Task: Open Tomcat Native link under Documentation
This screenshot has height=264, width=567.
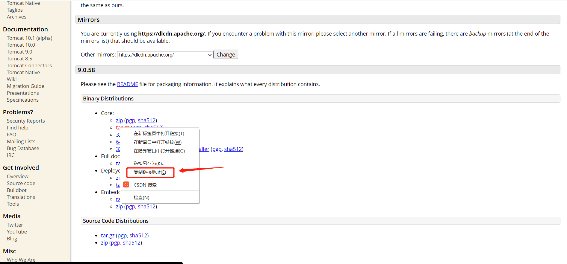Action: pyautogui.click(x=23, y=72)
